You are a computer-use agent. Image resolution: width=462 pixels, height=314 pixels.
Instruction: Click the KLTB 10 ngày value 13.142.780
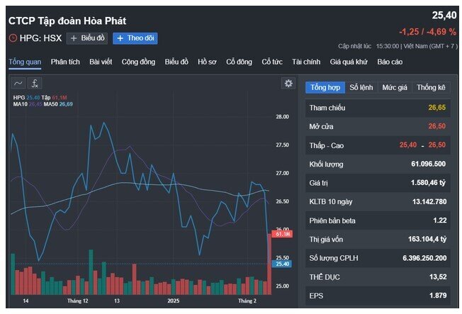[x=429, y=202]
